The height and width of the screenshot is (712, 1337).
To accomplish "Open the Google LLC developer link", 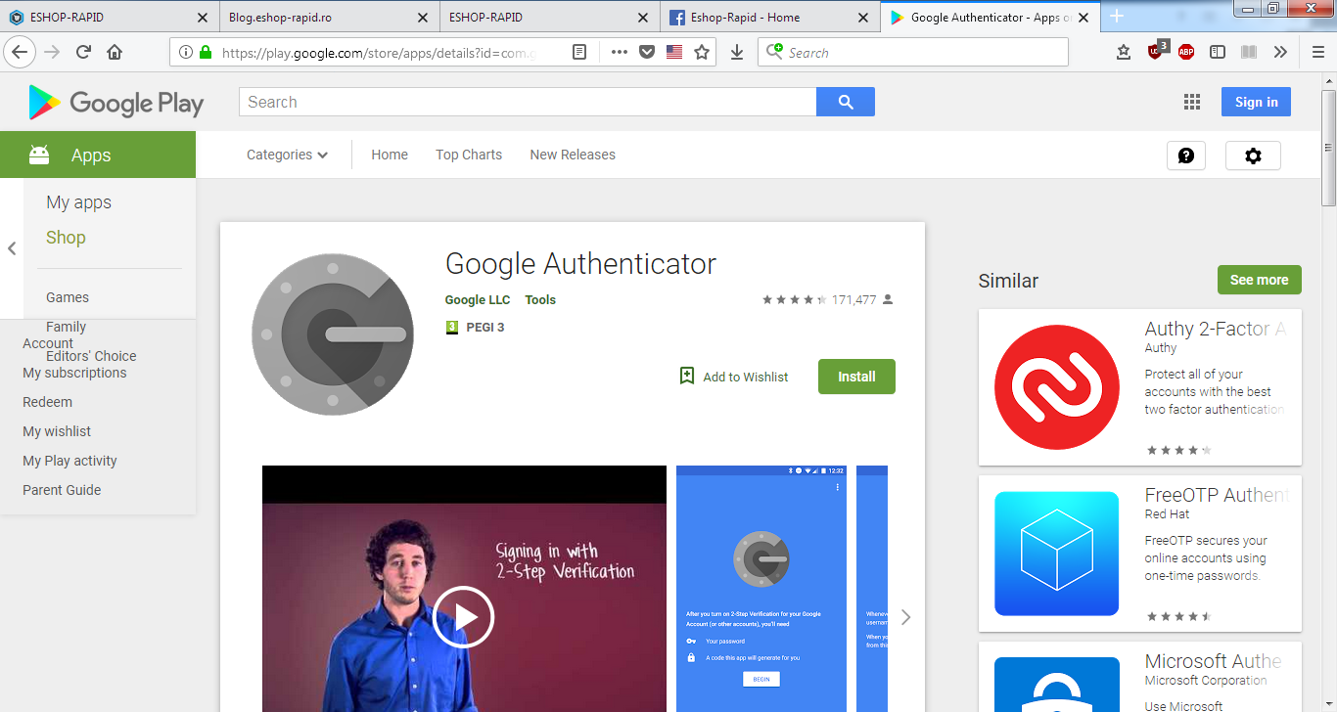I will 478,300.
